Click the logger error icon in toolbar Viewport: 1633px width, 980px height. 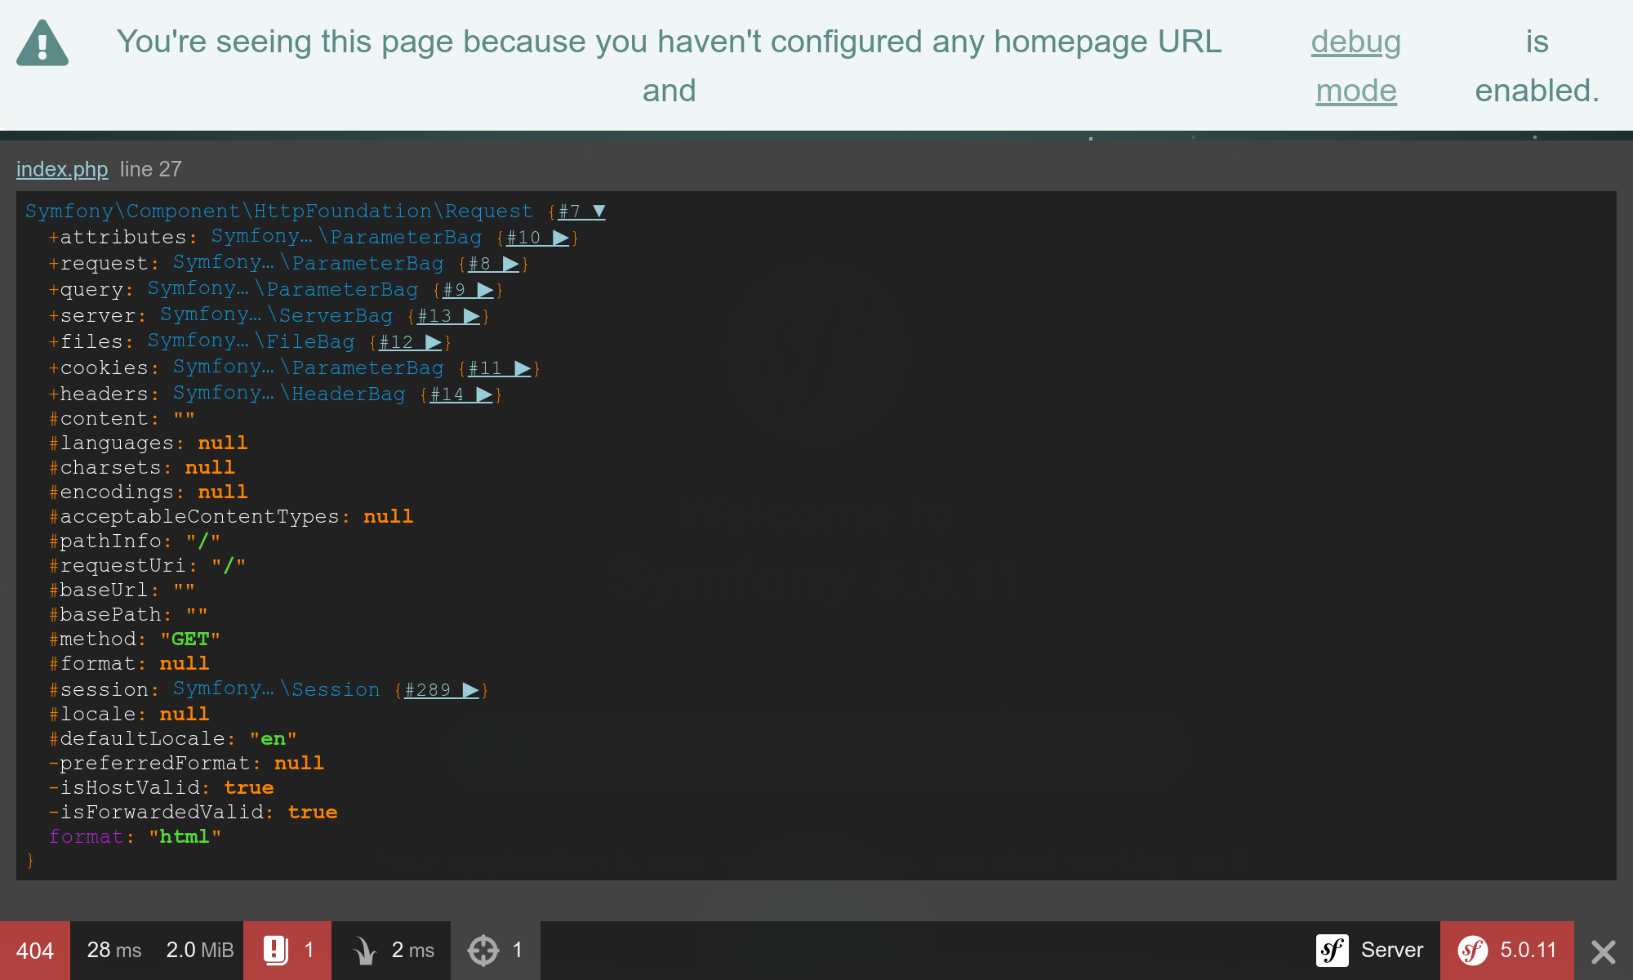coord(276,951)
